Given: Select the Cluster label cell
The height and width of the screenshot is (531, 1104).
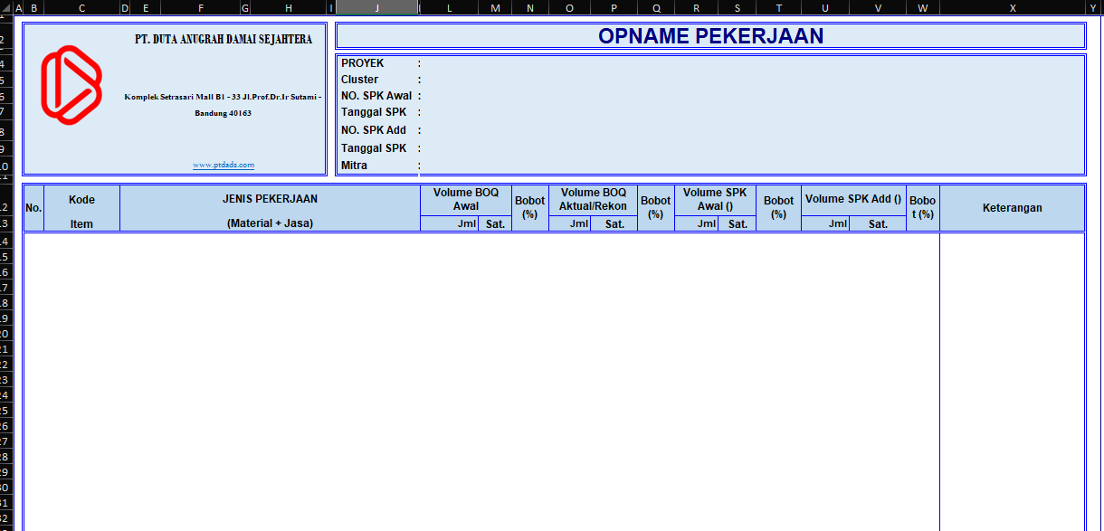Looking at the screenshot, I should click(x=360, y=80).
